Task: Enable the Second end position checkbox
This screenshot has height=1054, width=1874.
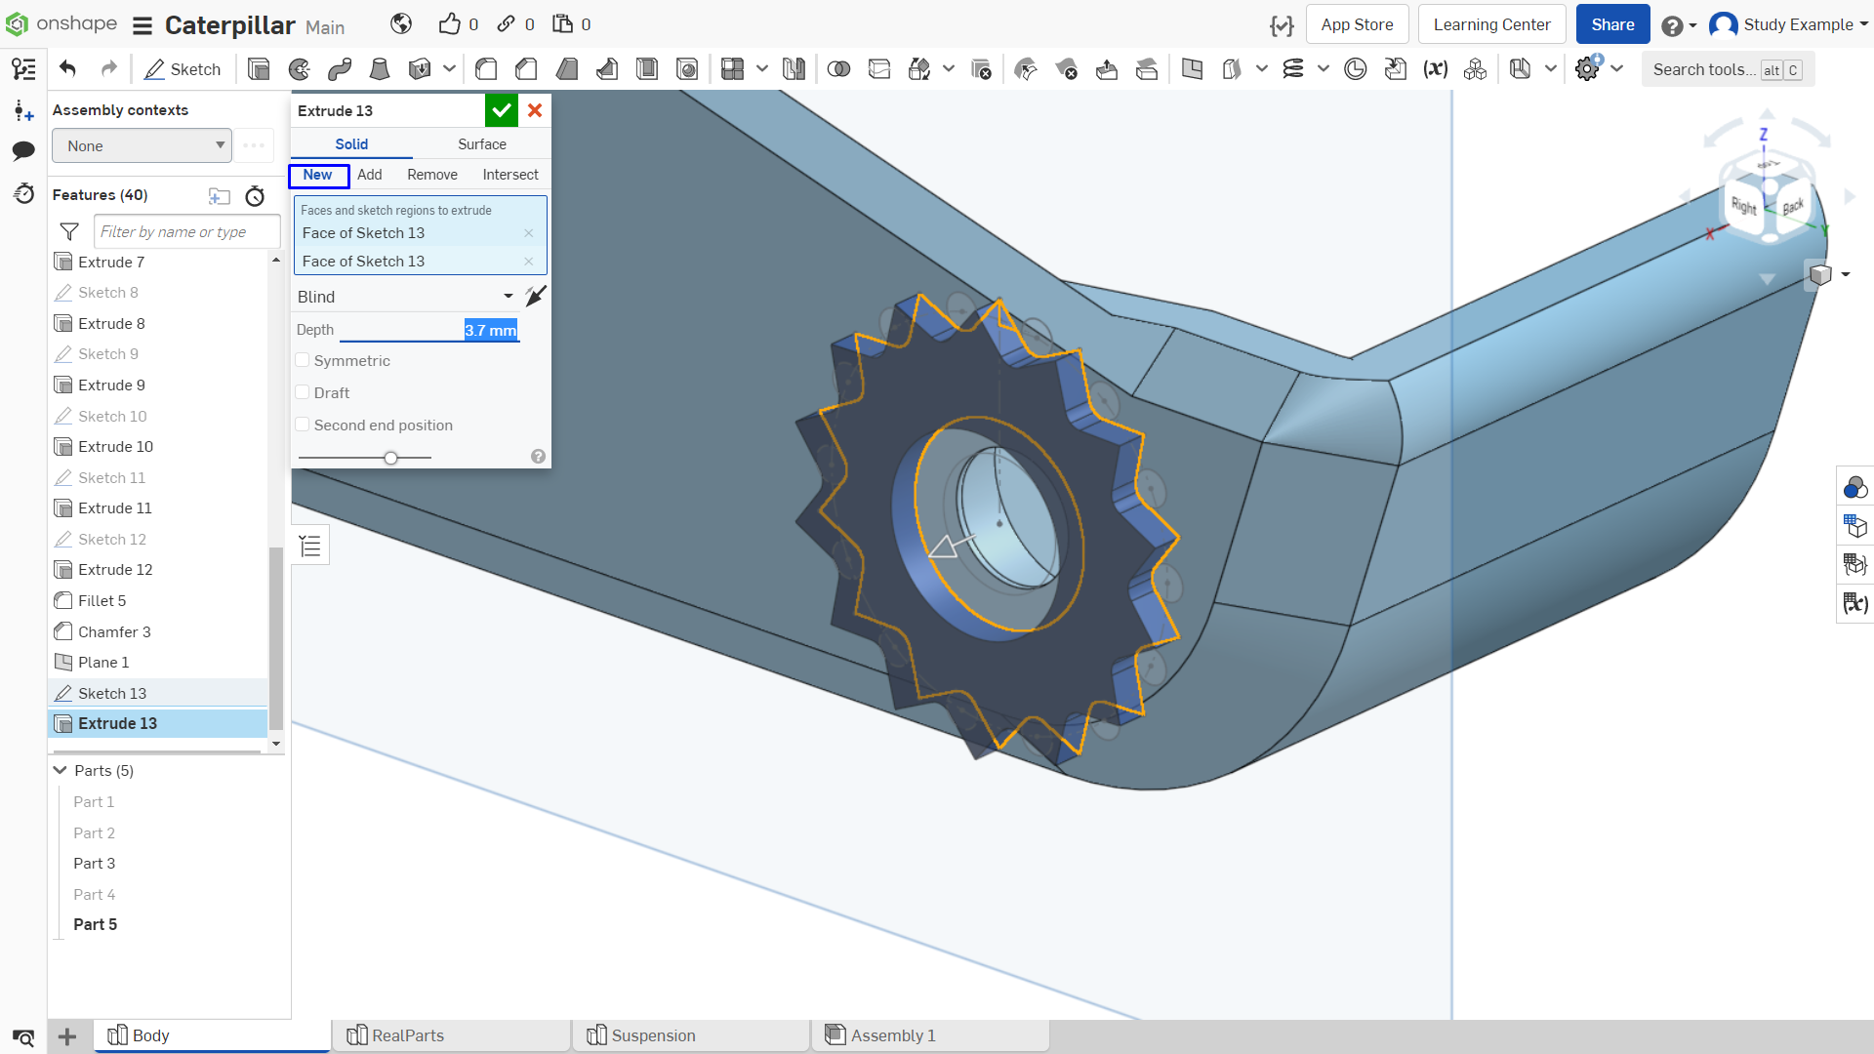Action: click(303, 425)
